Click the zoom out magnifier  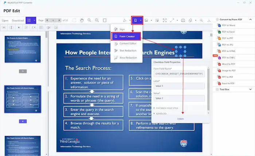pos(89,20)
